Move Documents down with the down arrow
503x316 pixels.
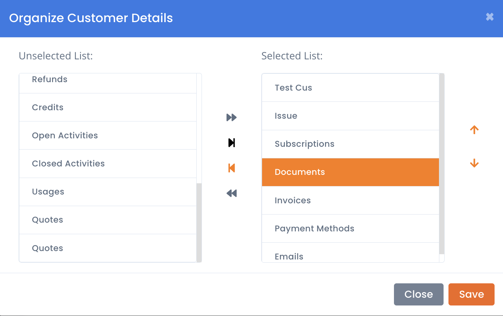[x=474, y=163]
